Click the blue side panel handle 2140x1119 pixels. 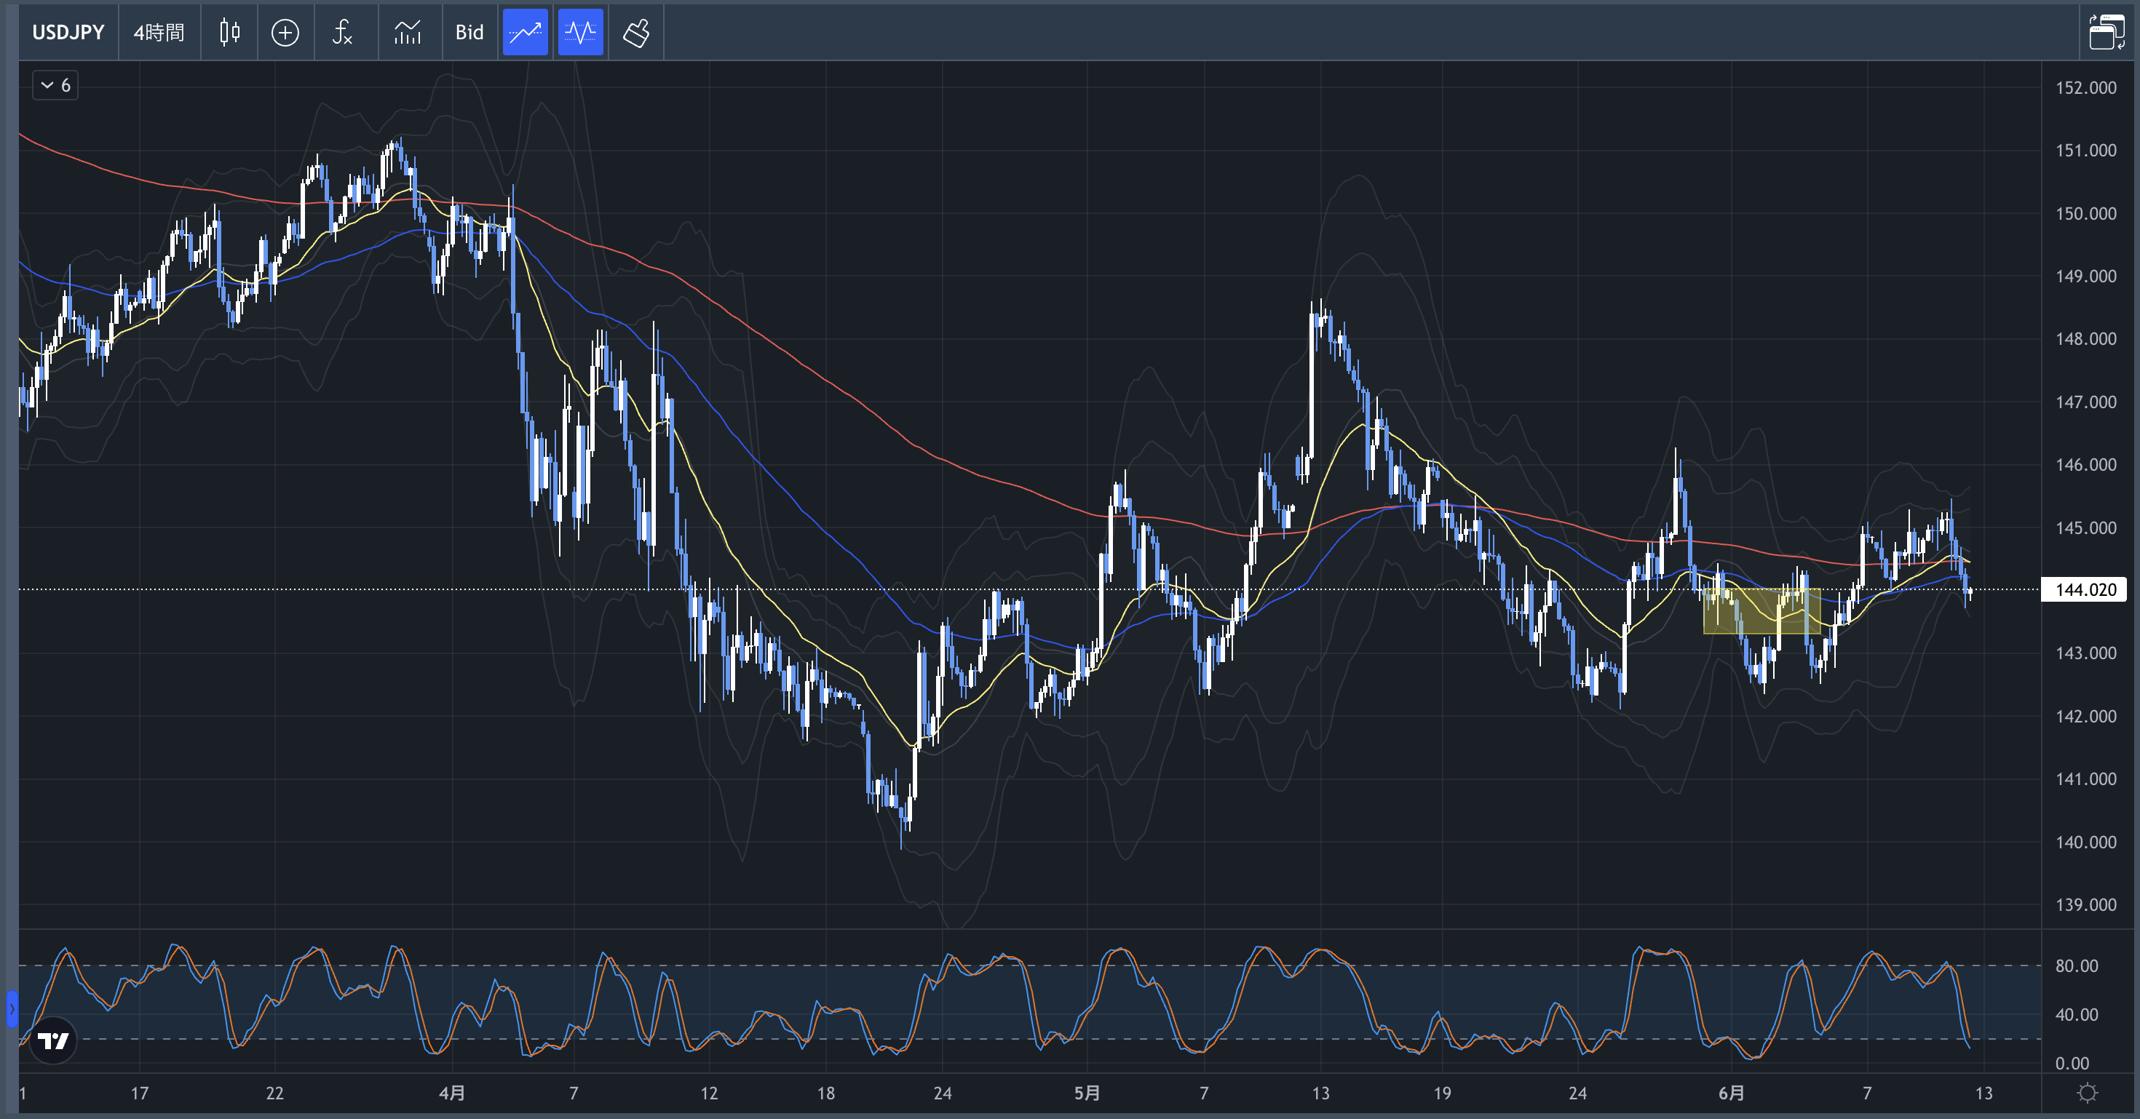coord(12,1009)
